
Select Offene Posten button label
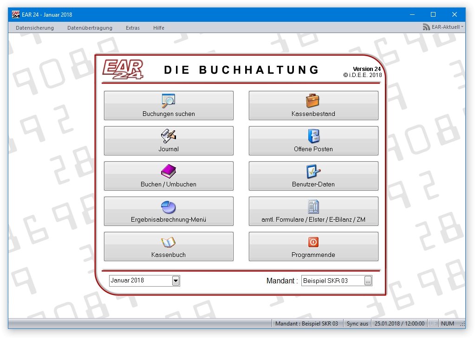[313, 149]
